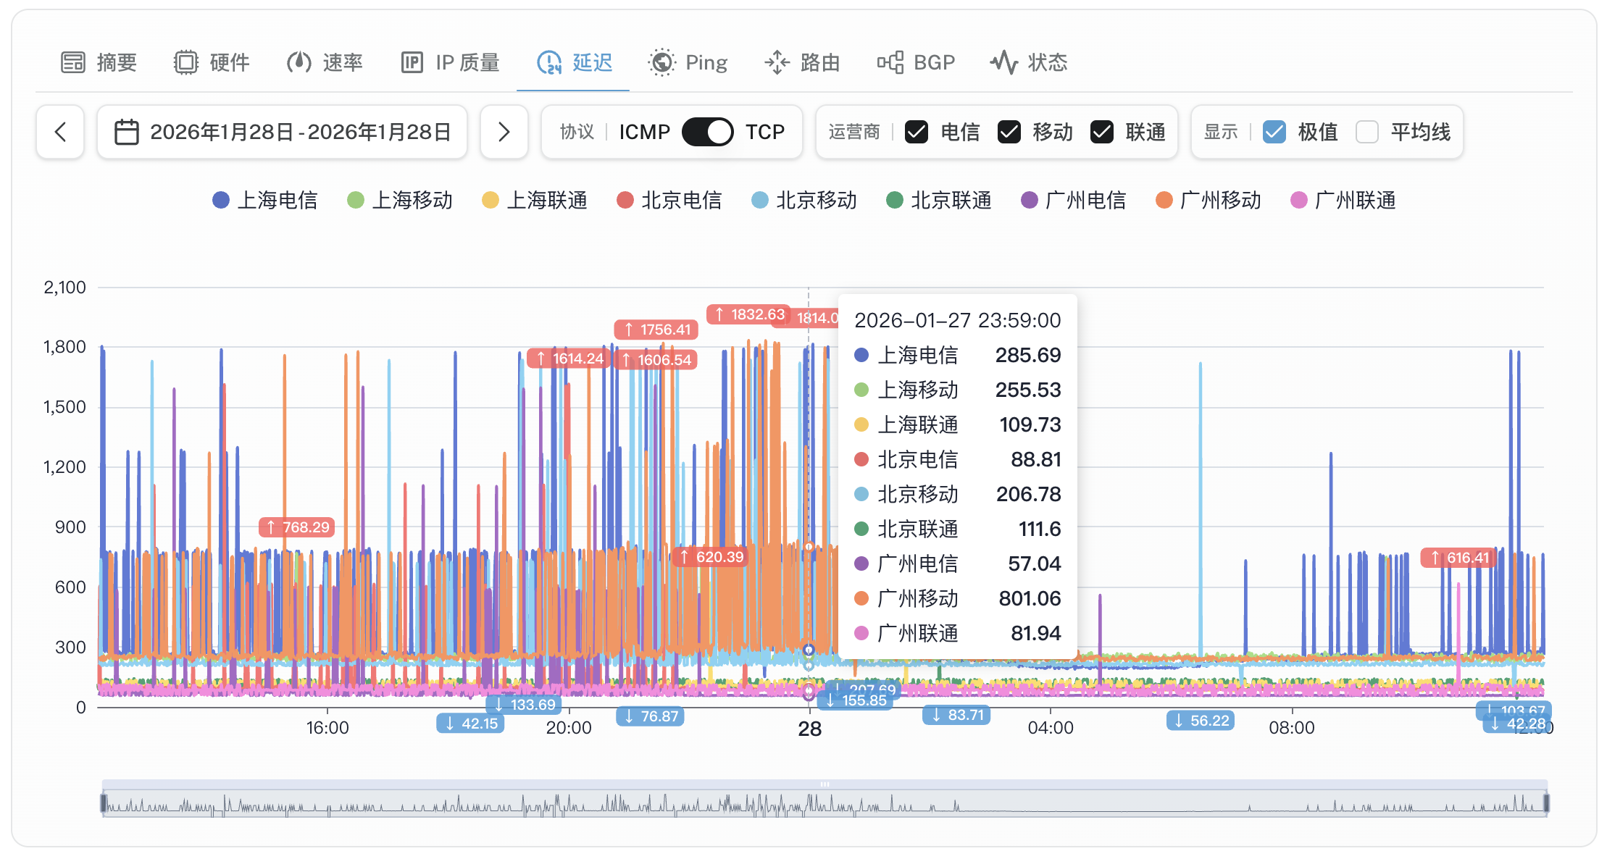Click 上海电信 legend color dot
The image size is (1607, 859).
(x=221, y=200)
